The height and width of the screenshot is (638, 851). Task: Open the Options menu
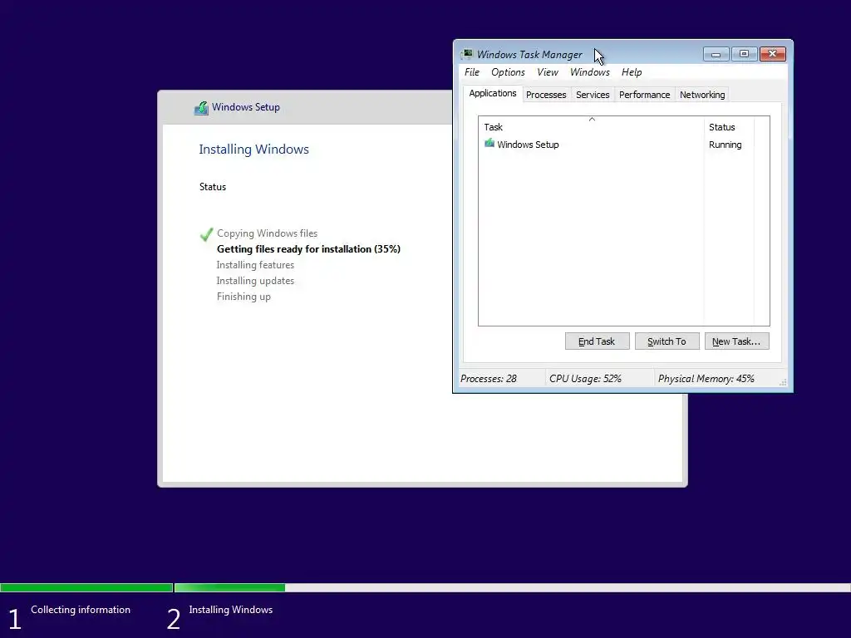click(508, 72)
